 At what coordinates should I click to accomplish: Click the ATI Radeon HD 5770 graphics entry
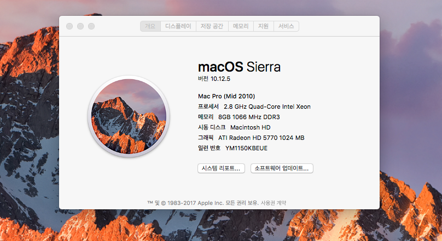pos(261,138)
